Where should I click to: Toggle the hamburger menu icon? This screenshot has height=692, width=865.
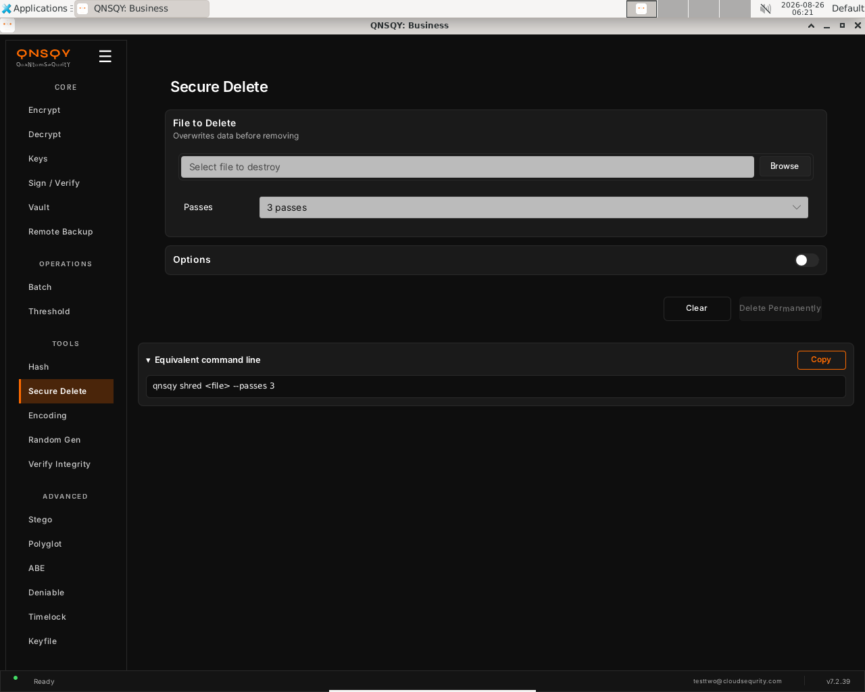[105, 56]
